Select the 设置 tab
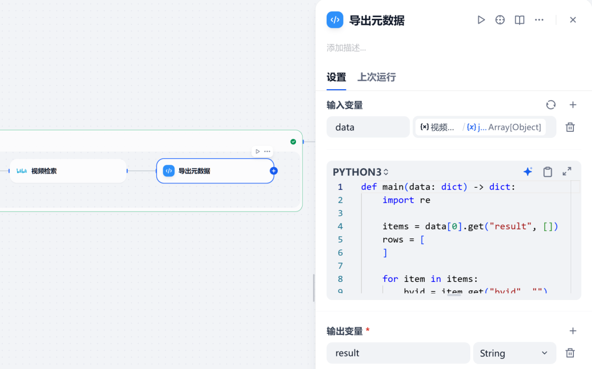 [x=336, y=77]
